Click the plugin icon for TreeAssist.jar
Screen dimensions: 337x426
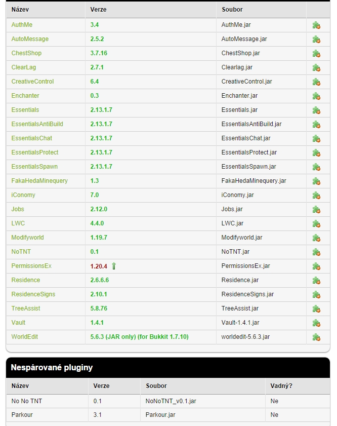(x=316, y=309)
